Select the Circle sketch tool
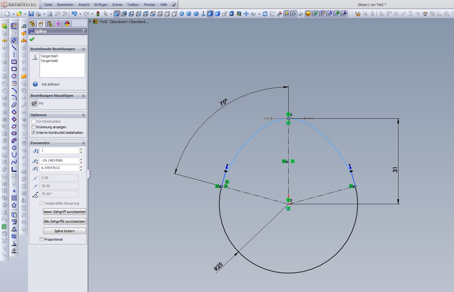Screen dimensions: 454x292 point(14,76)
